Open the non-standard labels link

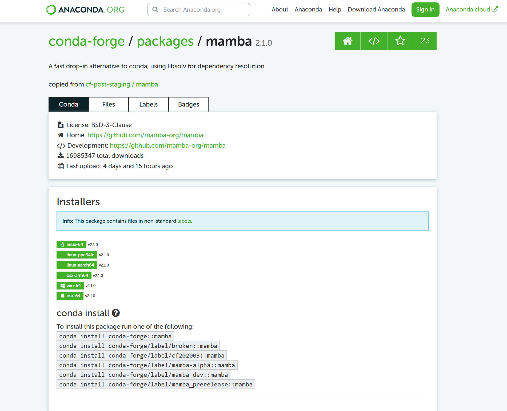point(184,221)
